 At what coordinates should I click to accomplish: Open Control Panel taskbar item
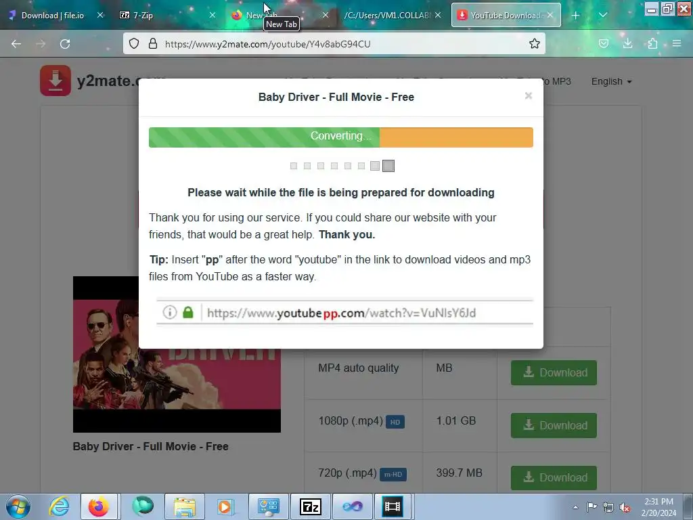coord(269,506)
